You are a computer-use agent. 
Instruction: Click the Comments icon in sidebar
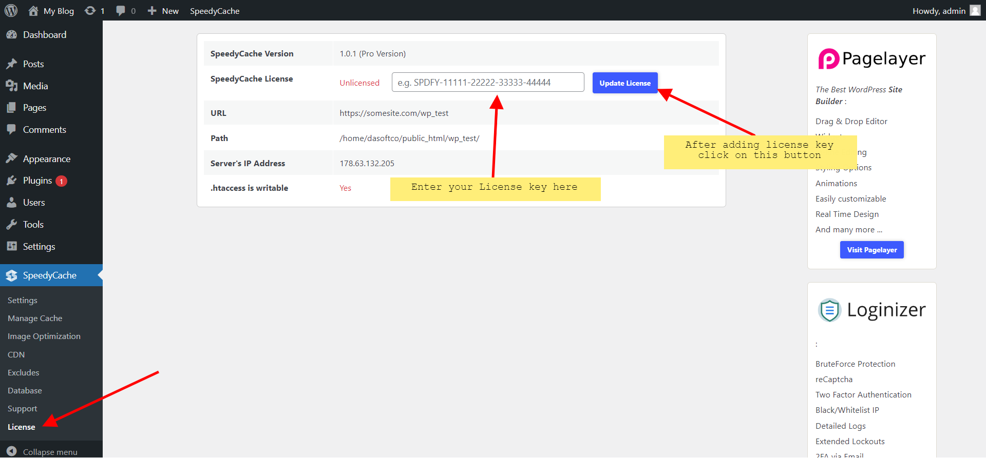coord(11,129)
